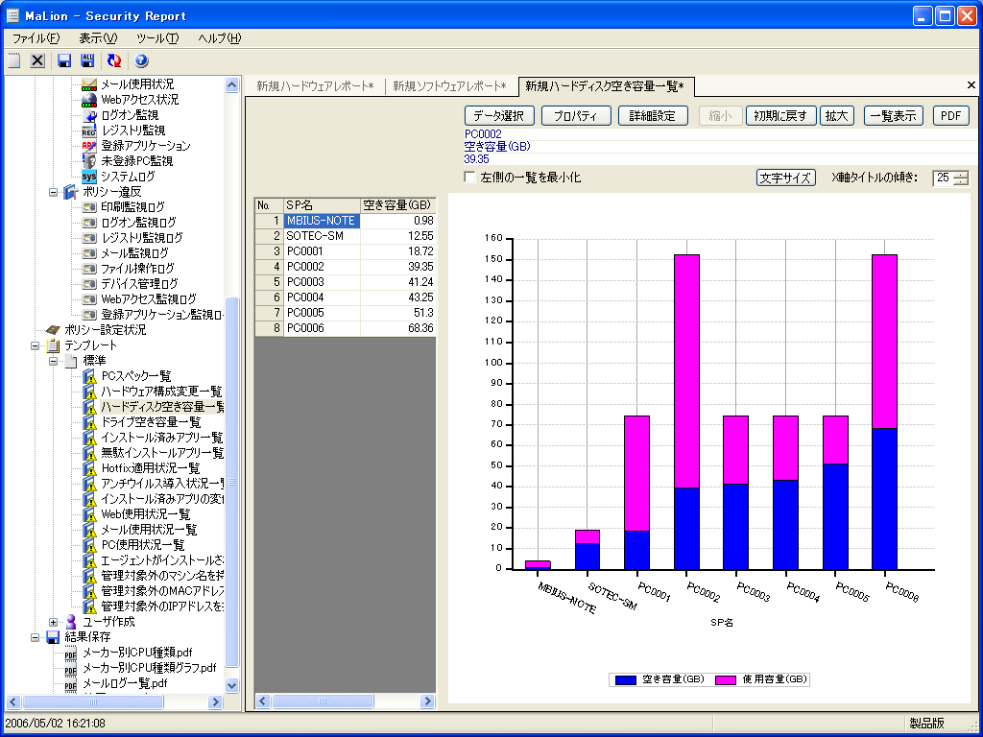Collapse the 結果保存 tree node
Viewport: 983px width, 737px height.
[x=36, y=637]
